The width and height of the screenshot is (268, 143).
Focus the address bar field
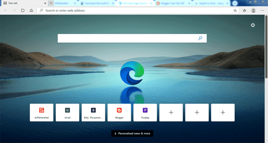coord(138,10)
